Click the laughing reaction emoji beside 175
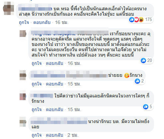This screenshot has height=139, width=164. coord(141,20)
